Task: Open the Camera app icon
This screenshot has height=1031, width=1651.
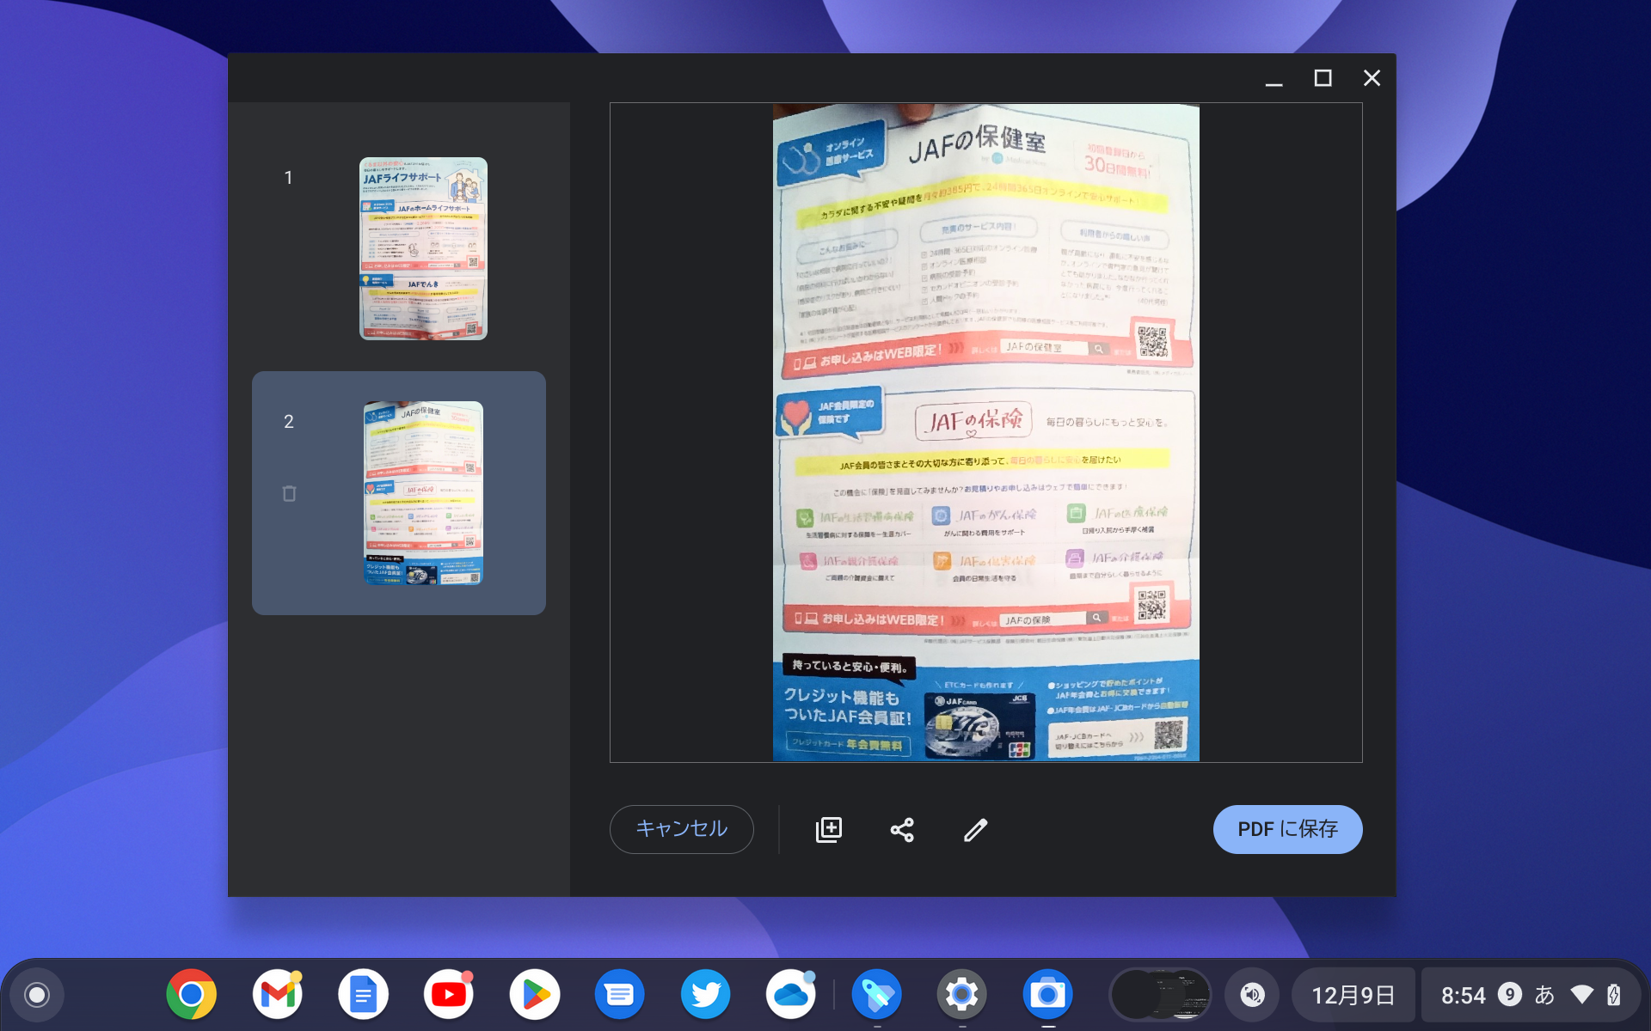Action: pyautogui.click(x=1047, y=995)
